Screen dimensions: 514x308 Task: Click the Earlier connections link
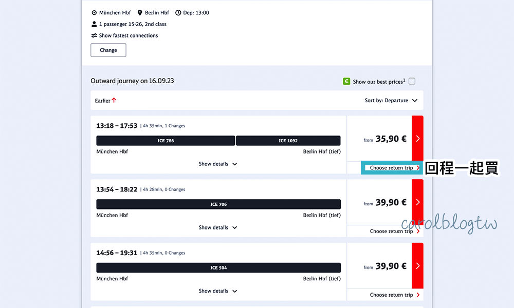pyautogui.click(x=103, y=101)
